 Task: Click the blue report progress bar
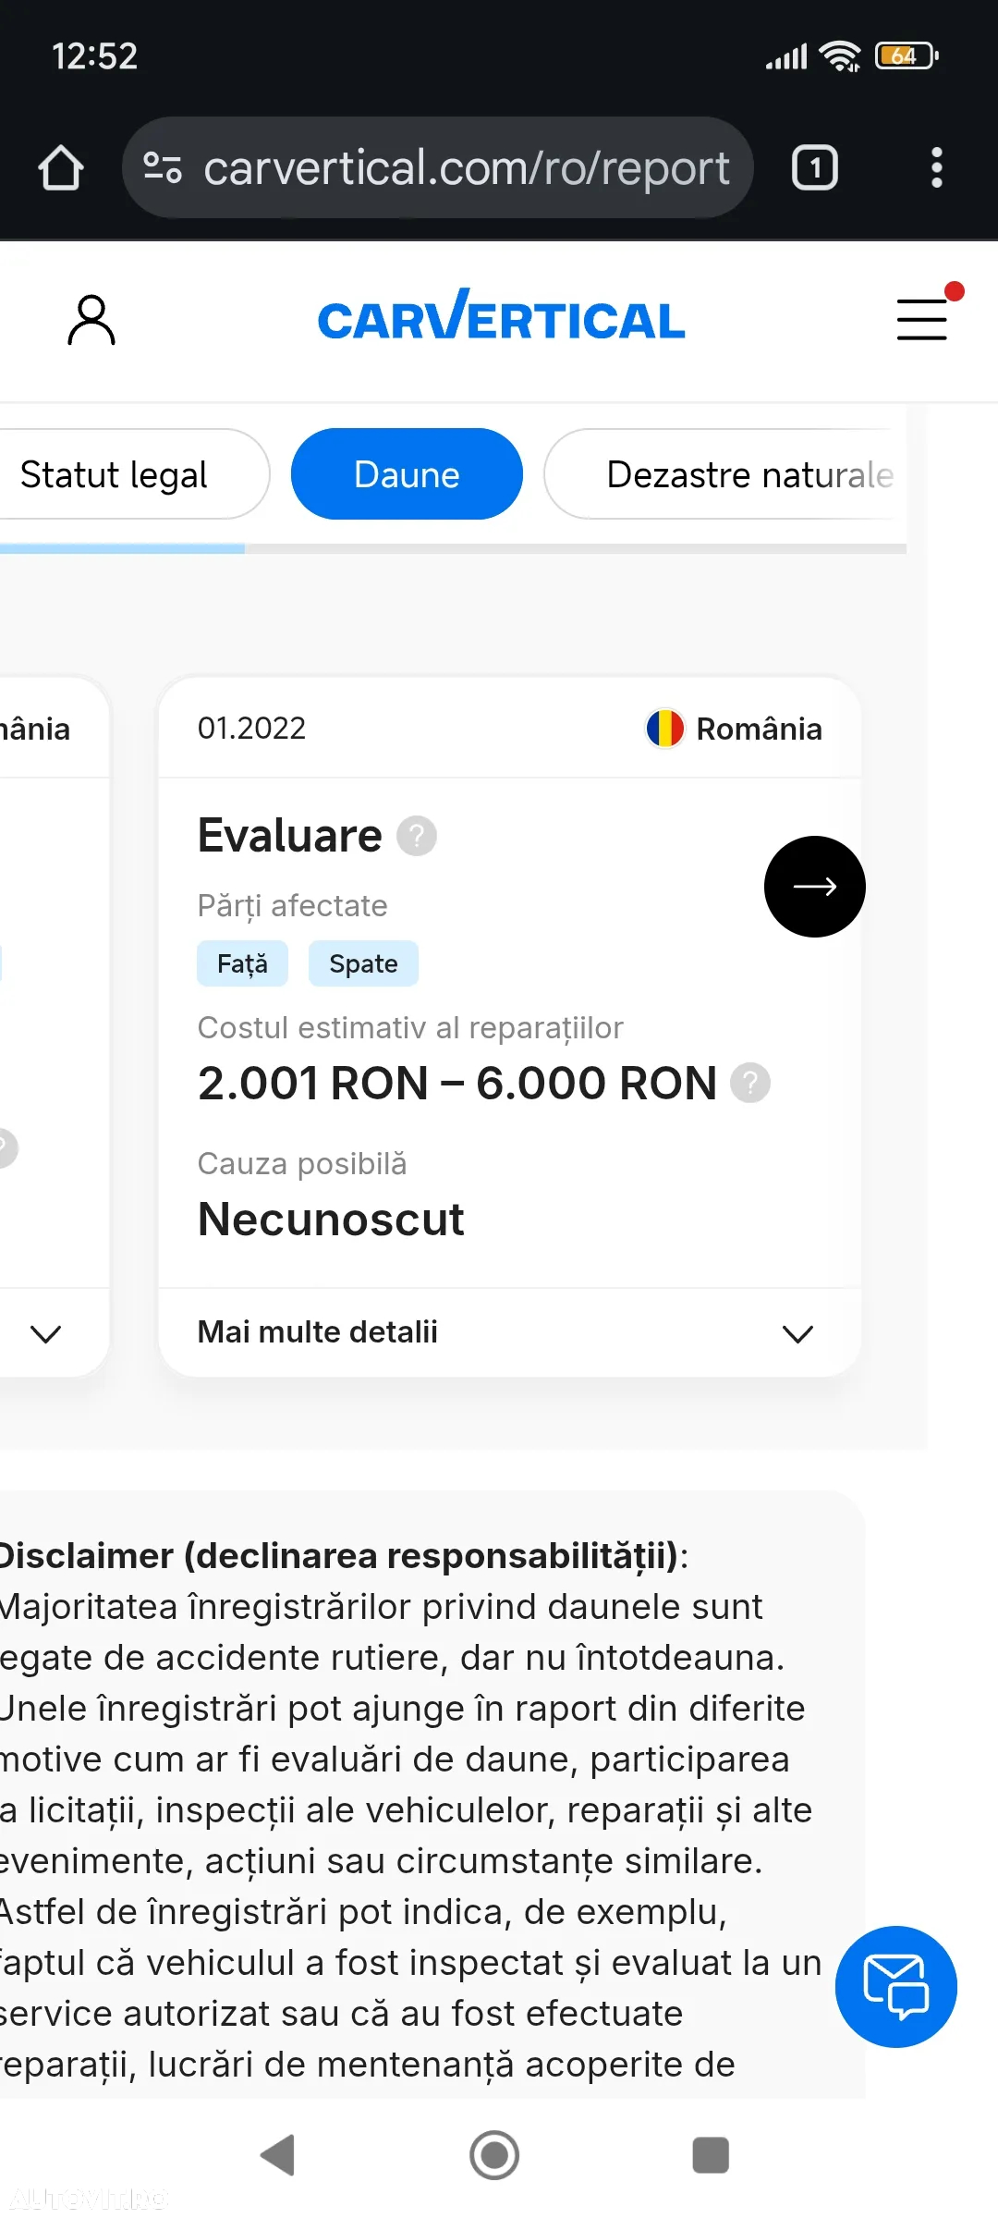(122, 548)
